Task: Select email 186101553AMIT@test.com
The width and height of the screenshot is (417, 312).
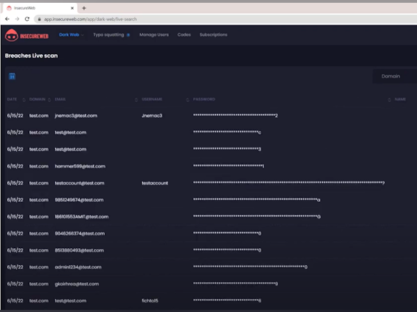Action: (81, 217)
